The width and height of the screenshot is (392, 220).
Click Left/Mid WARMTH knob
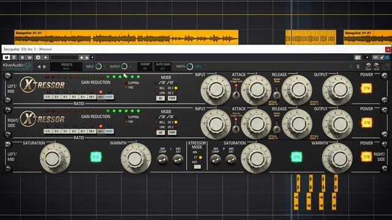pos(136,158)
